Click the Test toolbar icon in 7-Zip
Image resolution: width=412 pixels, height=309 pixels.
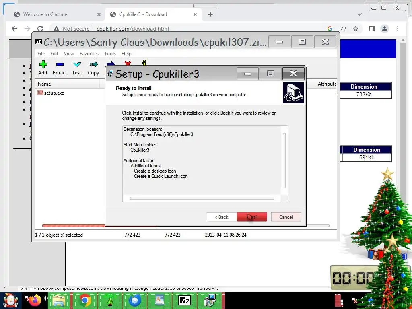tap(77, 64)
